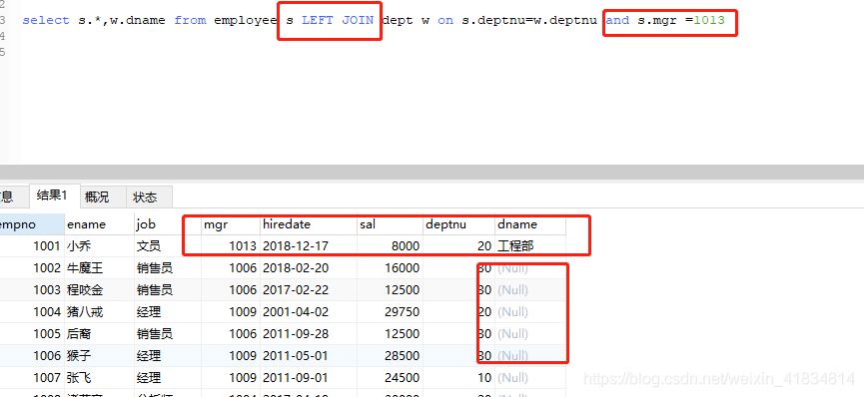Select the sal column header
This screenshot has height=397, width=864.
coord(391,224)
